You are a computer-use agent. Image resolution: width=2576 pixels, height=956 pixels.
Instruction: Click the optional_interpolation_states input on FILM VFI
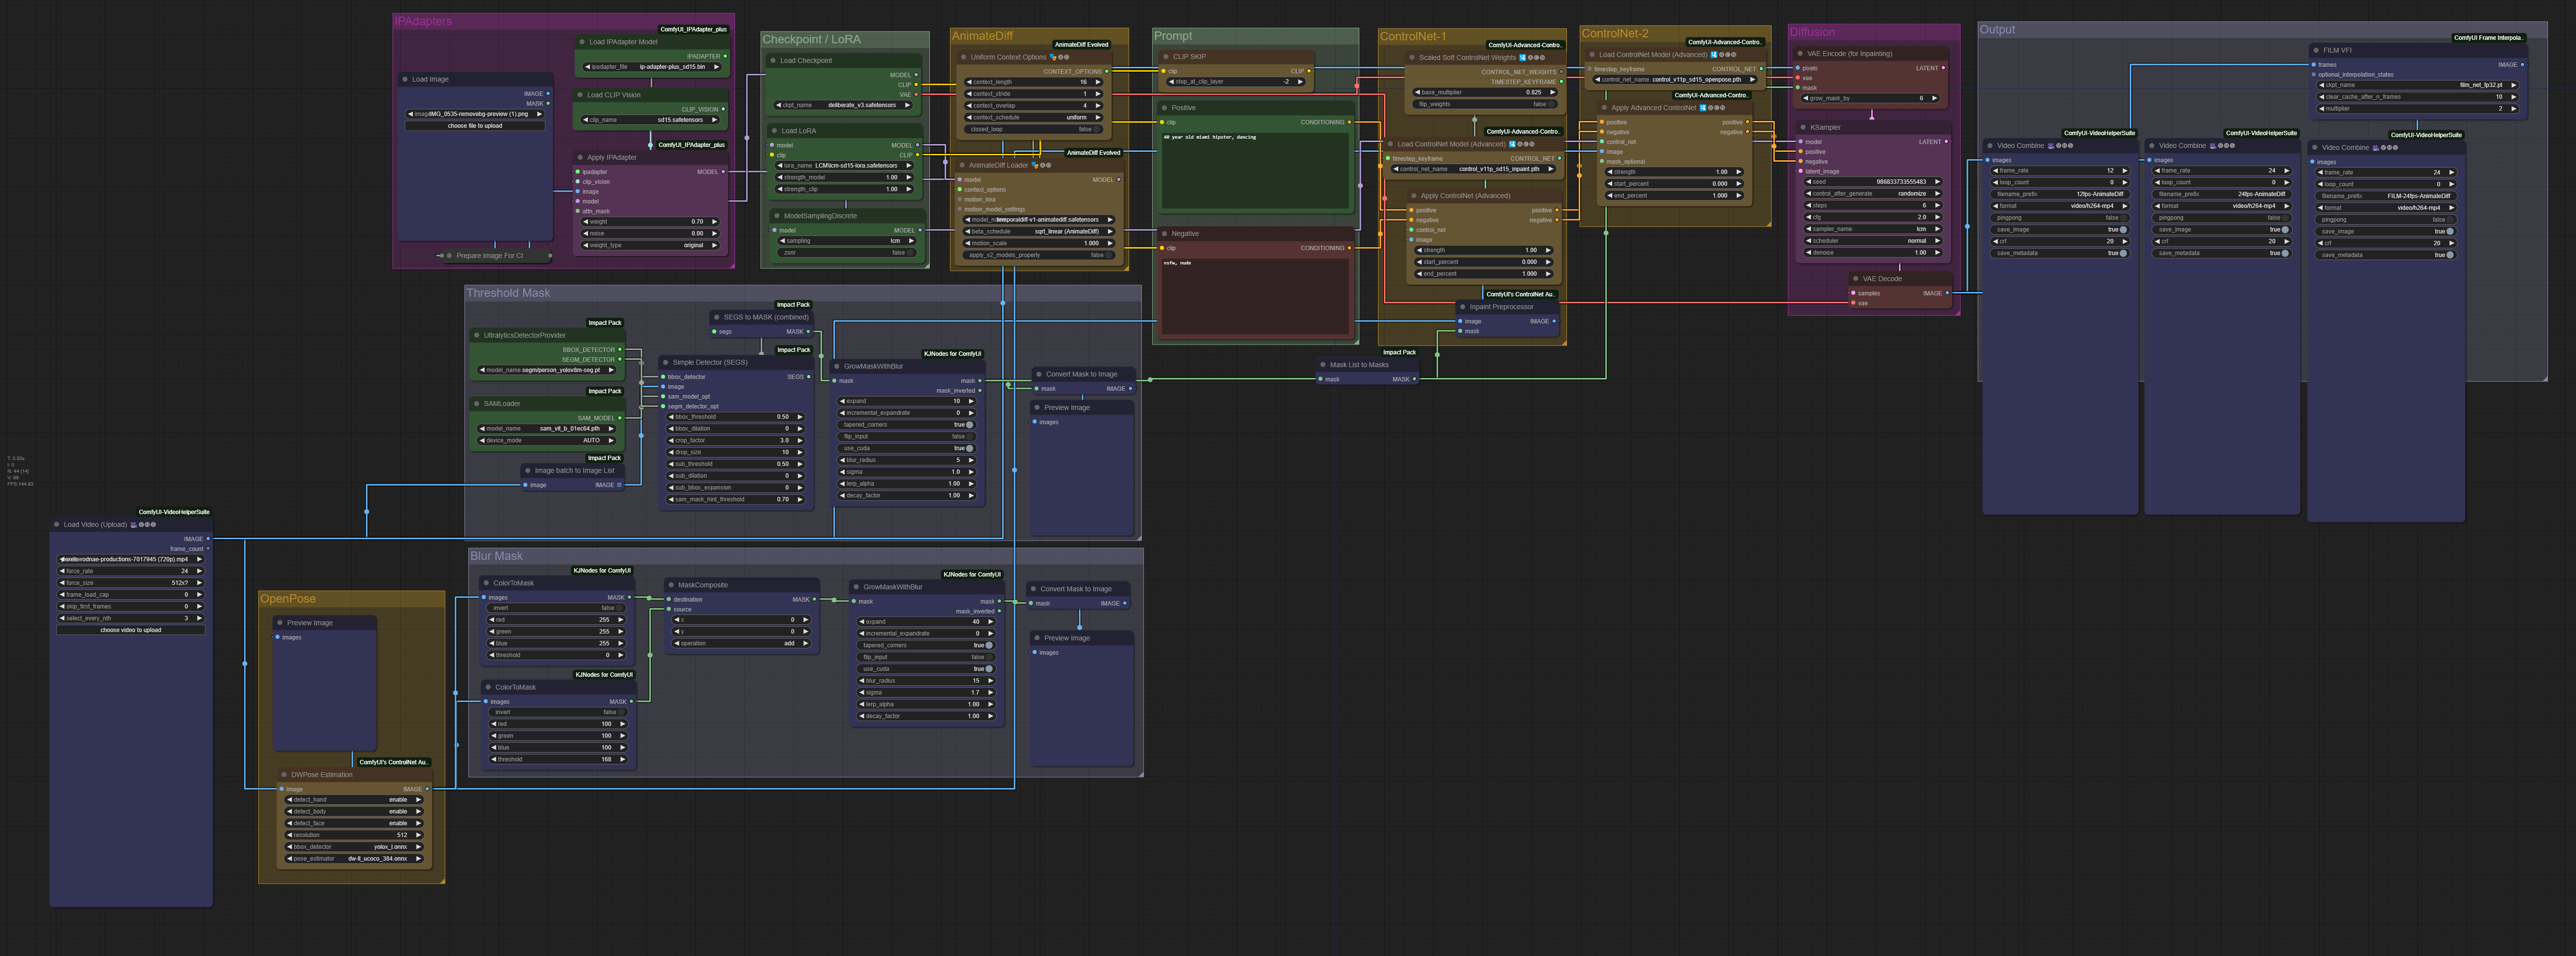pos(2314,74)
